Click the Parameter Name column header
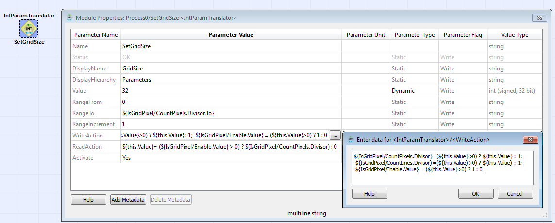This screenshot has height=223, width=555. (x=96, y=35)
